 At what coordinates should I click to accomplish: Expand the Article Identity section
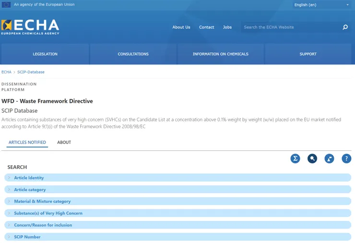(x=29, y=178)
